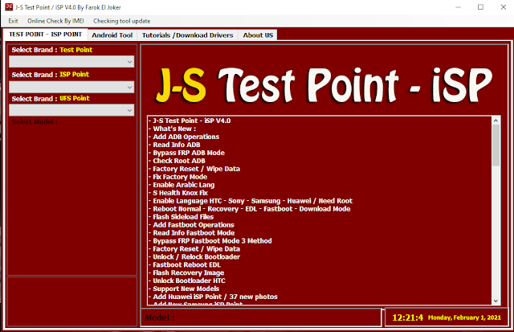Click scrollbar down arrow in changelog list

pyautogui.click(x=496, y=301)
